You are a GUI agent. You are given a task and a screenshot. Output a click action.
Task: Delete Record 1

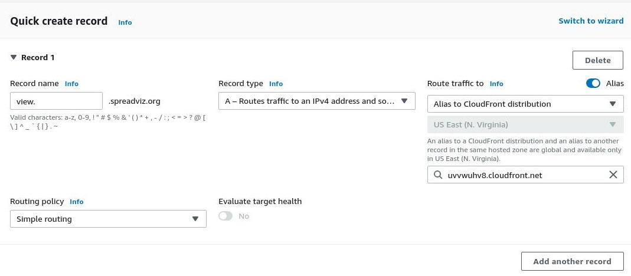pos(597,60)
